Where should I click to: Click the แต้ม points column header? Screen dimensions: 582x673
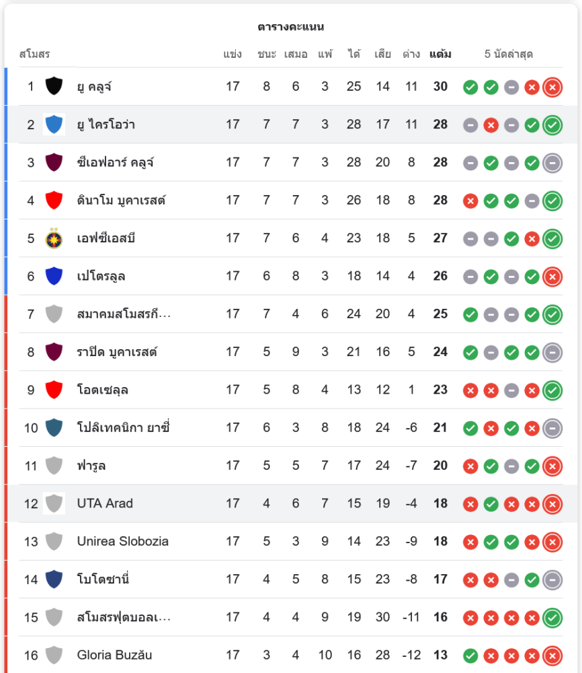[440, 54]
